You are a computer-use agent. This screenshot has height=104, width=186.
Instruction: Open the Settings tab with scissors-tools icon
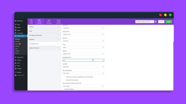40,21
